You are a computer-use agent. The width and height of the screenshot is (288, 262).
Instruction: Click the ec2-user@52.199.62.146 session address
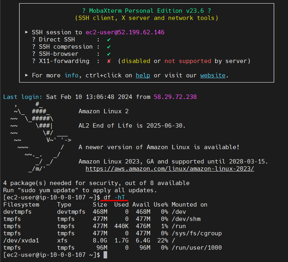click(125, 32)
